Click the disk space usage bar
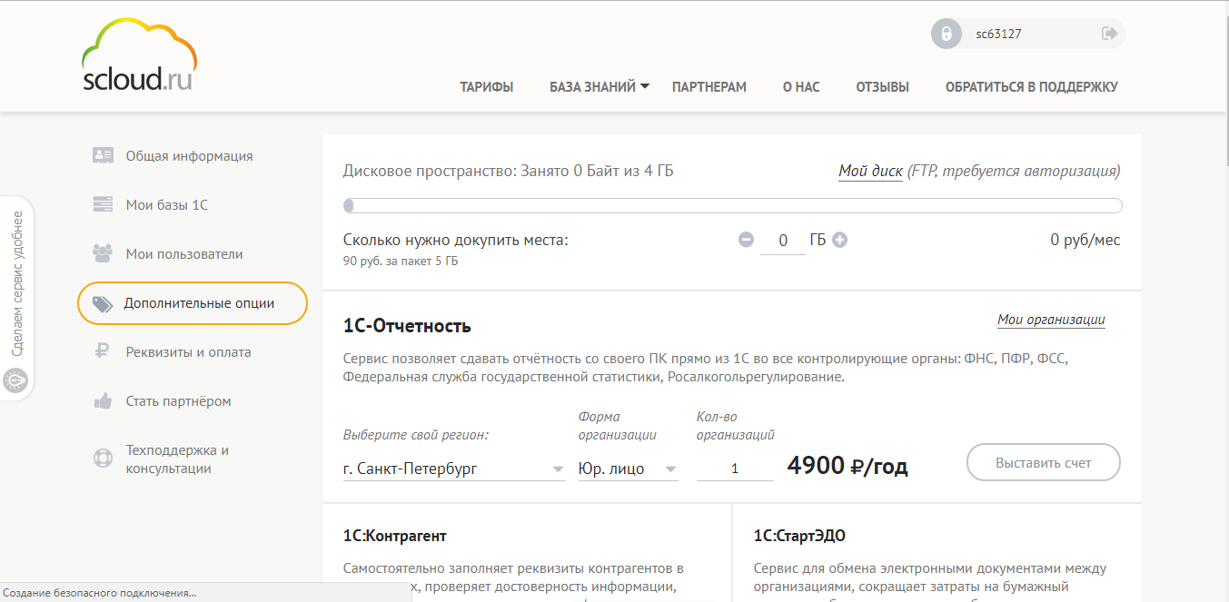 pos(733,205)
